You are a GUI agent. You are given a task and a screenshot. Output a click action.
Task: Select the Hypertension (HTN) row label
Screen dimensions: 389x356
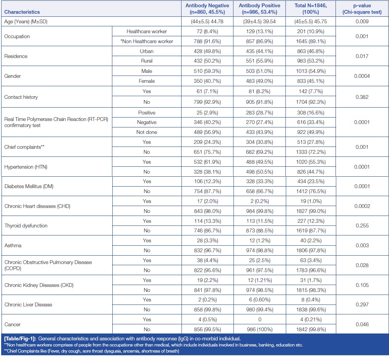click(x=26, y=166)
